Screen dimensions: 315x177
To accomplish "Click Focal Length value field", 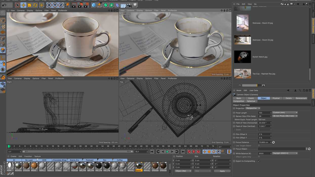I will tap(265, 113).
